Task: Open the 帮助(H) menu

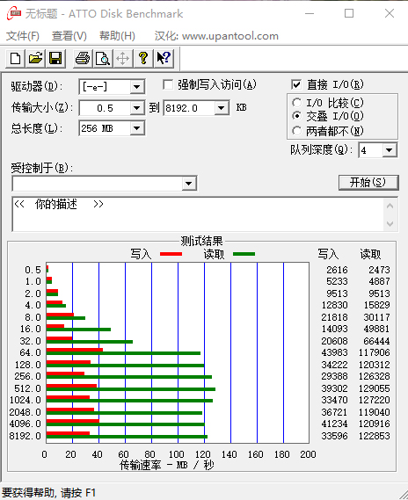Action: click(x=118, y=36)
